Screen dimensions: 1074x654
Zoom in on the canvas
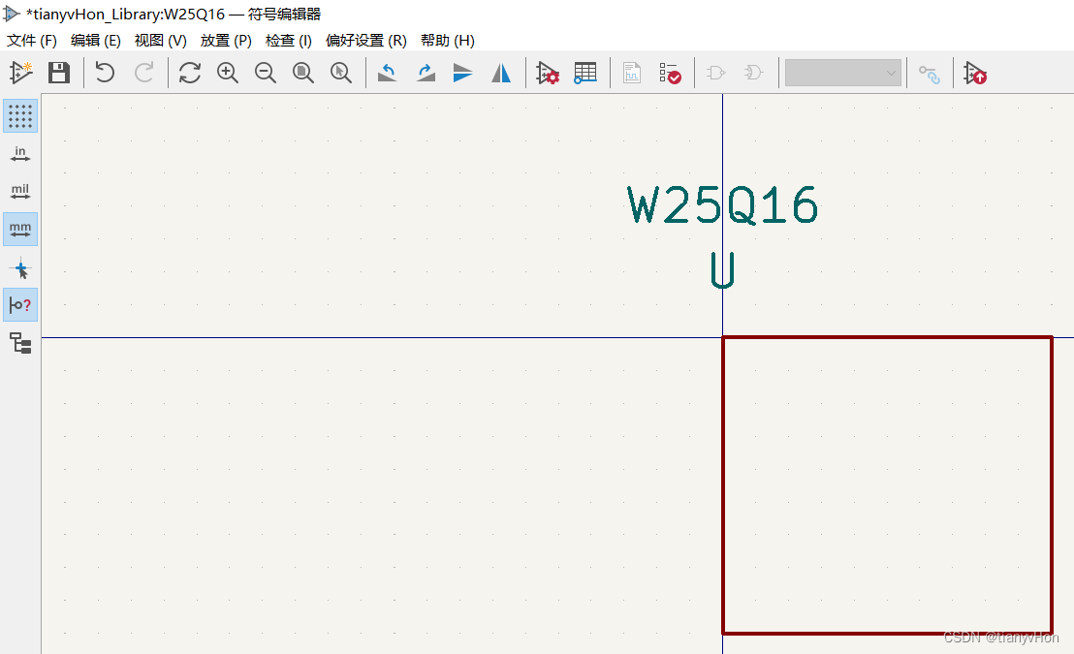point(228,73)
